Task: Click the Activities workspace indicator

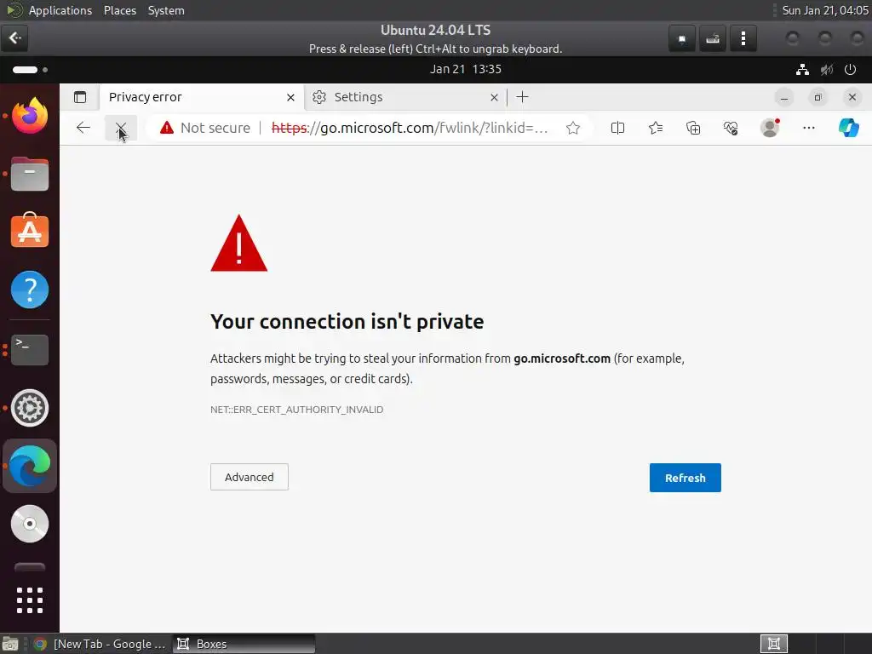Action: 30,70
